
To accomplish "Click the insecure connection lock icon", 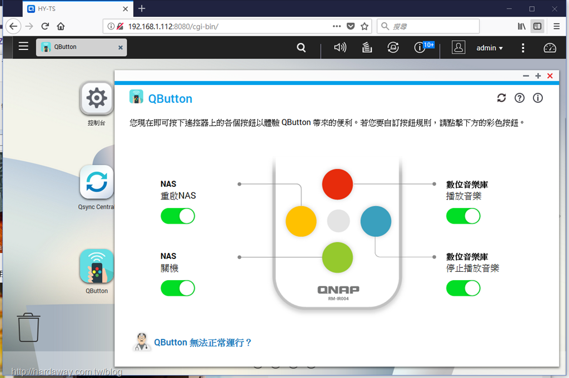I will tap(120, 26).
